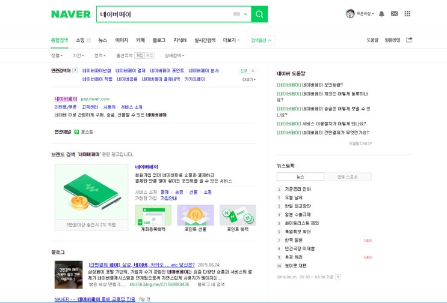The height and width of the screenshot is (303, 447).
Task: Click the shopping tab checkbox icon beside 쇼핑
Action: point(88,40)
